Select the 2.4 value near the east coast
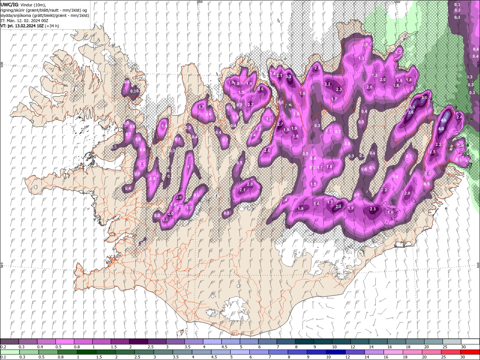 pyautogui.click(x=459, y=117)
